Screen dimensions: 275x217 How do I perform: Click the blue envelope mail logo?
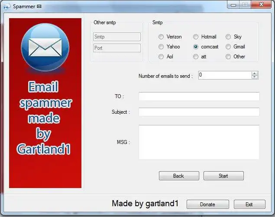point(45,47)
